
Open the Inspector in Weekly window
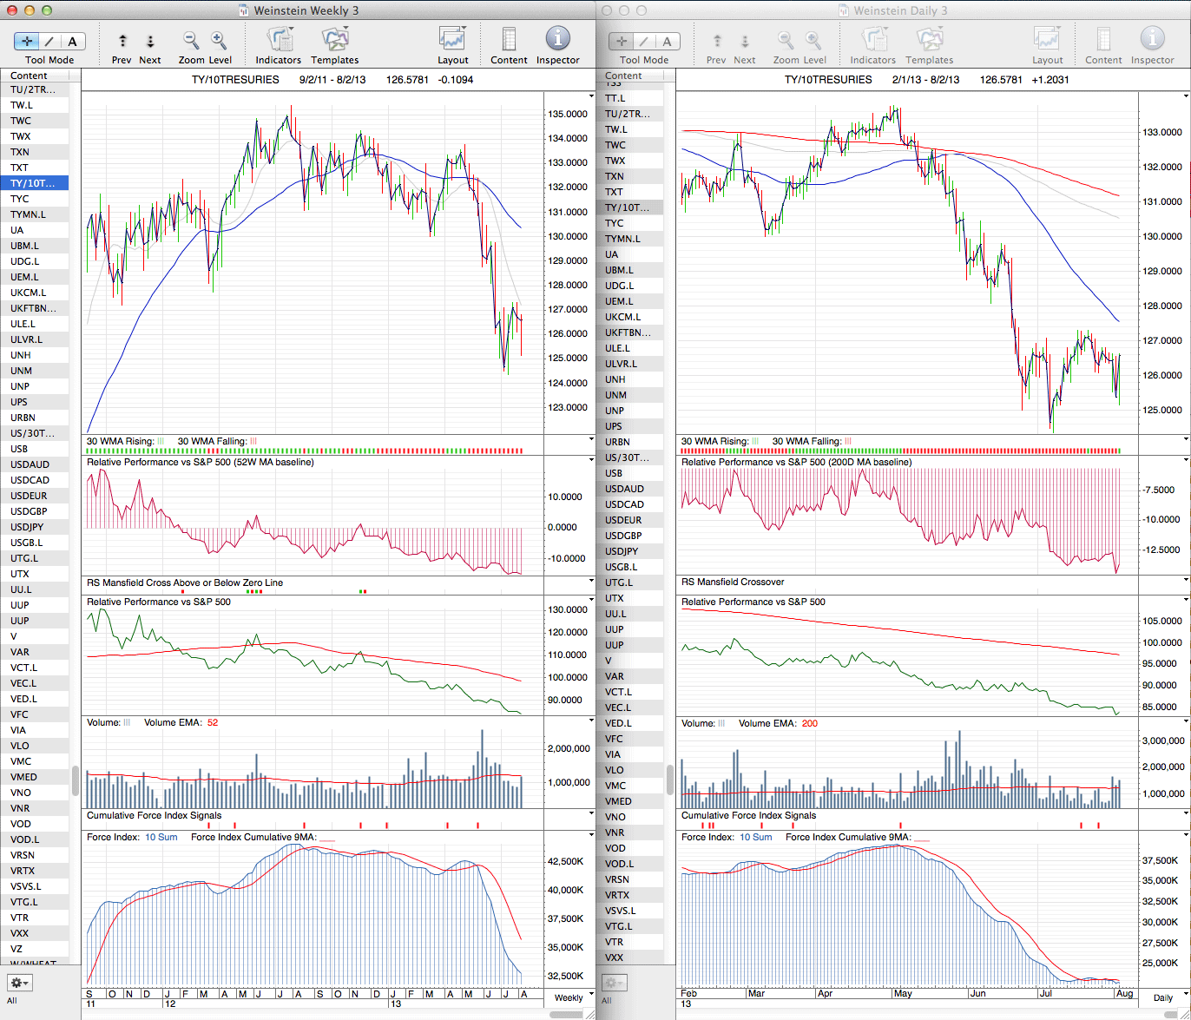(557, 40)
